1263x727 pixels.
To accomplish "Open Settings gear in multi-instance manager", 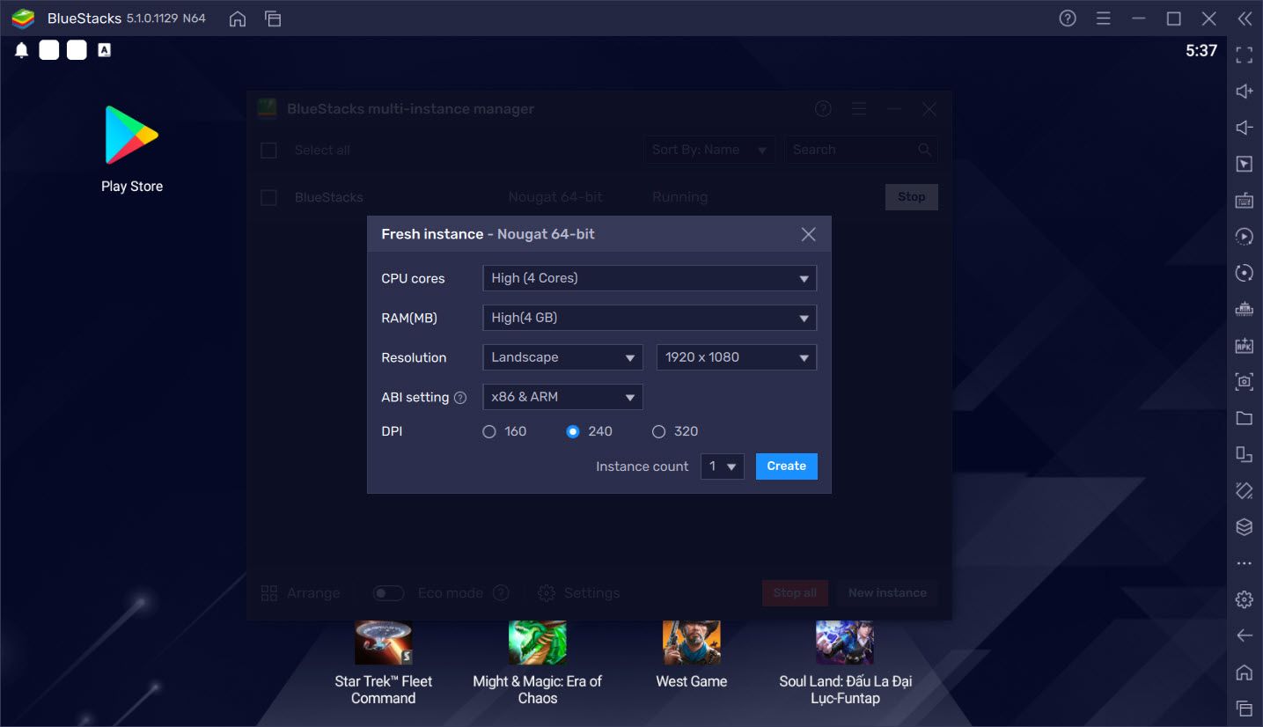I will point(578,593).
